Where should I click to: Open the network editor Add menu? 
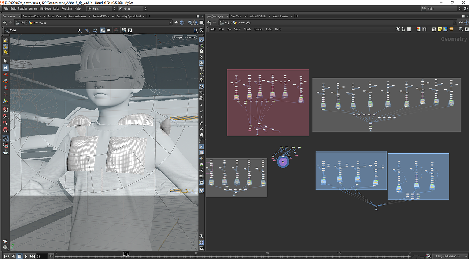click(x=213, y=29)
